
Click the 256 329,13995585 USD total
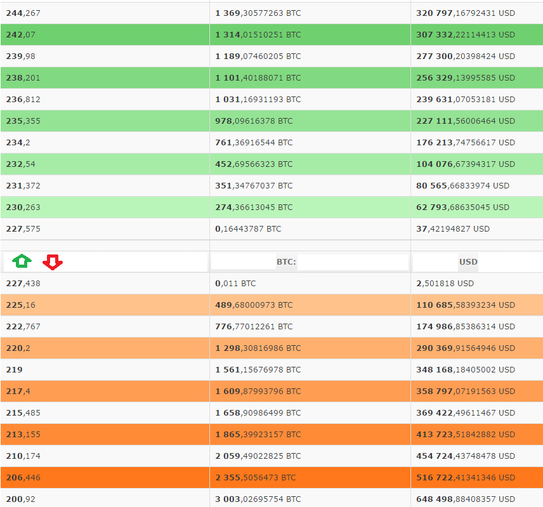[466, 78]
